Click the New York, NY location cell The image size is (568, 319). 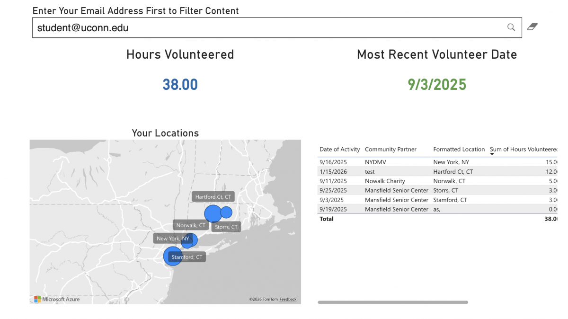click(451, 162)
